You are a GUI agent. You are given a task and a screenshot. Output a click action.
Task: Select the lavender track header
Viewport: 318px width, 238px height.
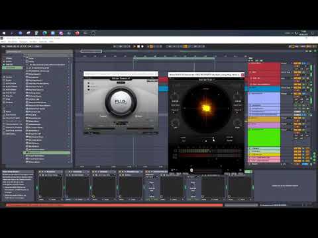pyautogui.click(x=264, y=98)
